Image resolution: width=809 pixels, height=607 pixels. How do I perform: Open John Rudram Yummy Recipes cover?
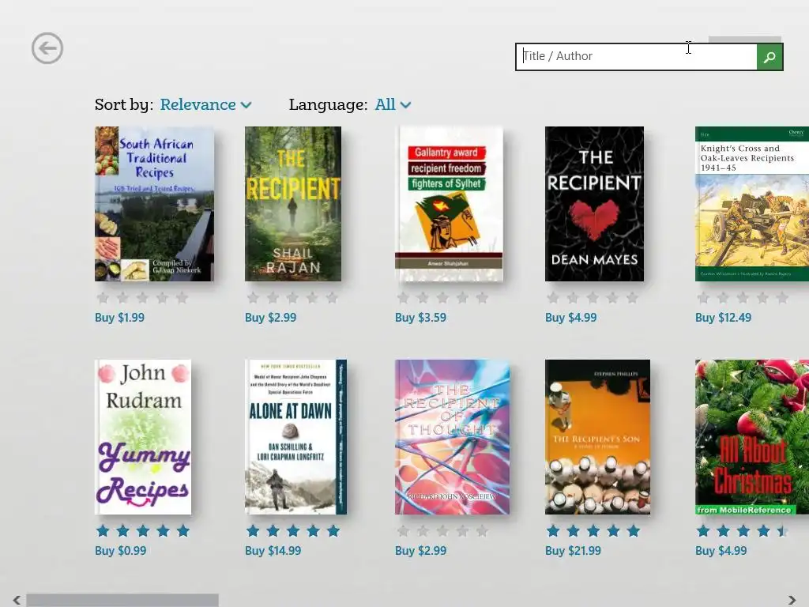pos(143,437)
